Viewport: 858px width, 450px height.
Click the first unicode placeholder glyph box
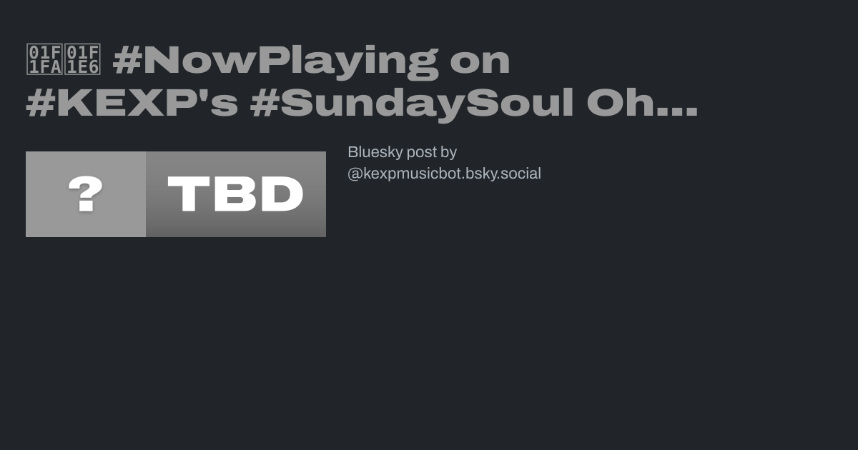(x=44, y=60)
